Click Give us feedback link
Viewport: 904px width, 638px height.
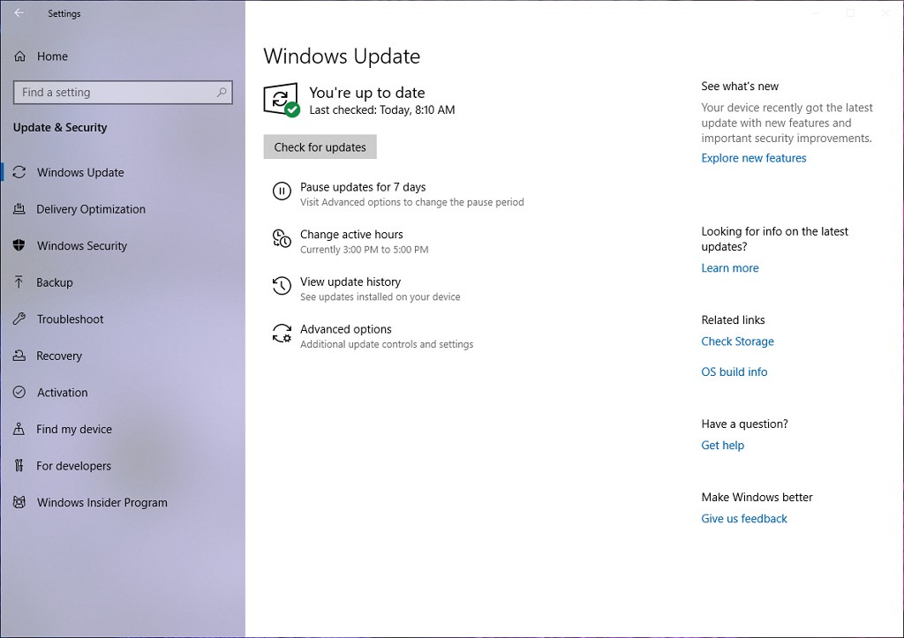click(x=743, y=518)
